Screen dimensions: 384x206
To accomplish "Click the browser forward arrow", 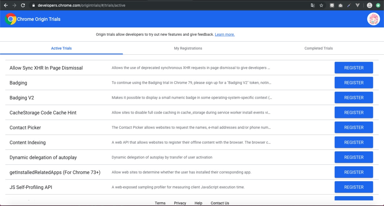I will tap(14, 5).
